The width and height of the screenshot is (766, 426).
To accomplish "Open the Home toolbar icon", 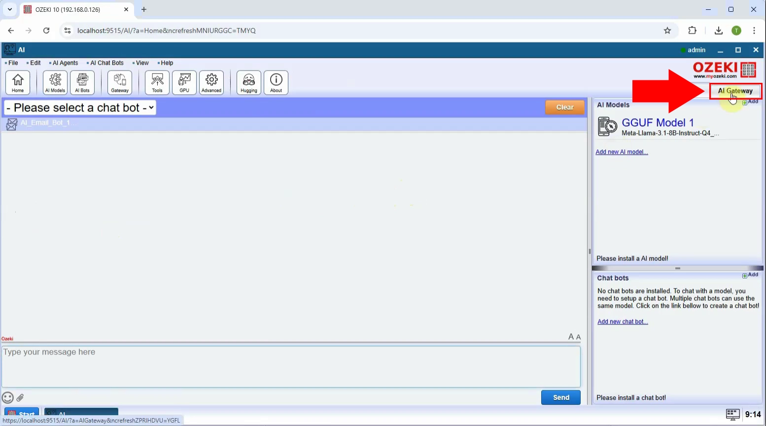I will pos(18,82).
